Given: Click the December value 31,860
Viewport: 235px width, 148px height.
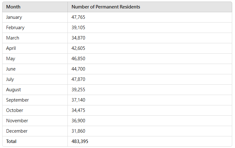Looking at the screenshot, I should [x=78, y=131].
